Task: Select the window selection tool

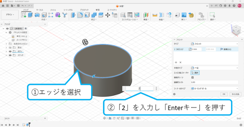Action: click(213, 15)
